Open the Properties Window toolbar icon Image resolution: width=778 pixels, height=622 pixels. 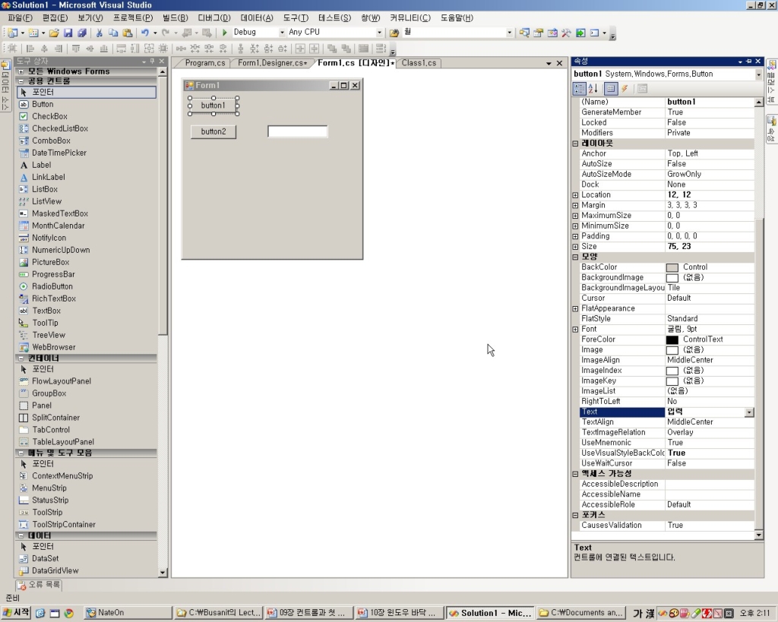click(539, 33)
